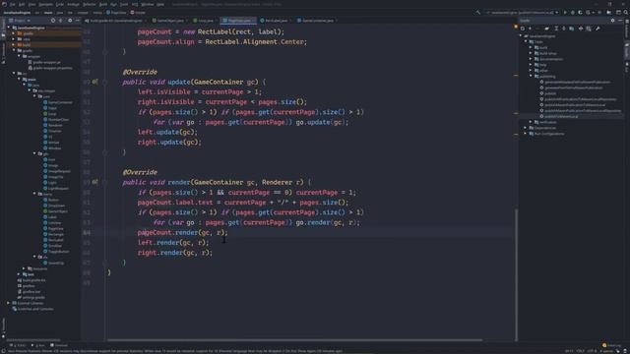Open the File menu

(x=13, y=4)
